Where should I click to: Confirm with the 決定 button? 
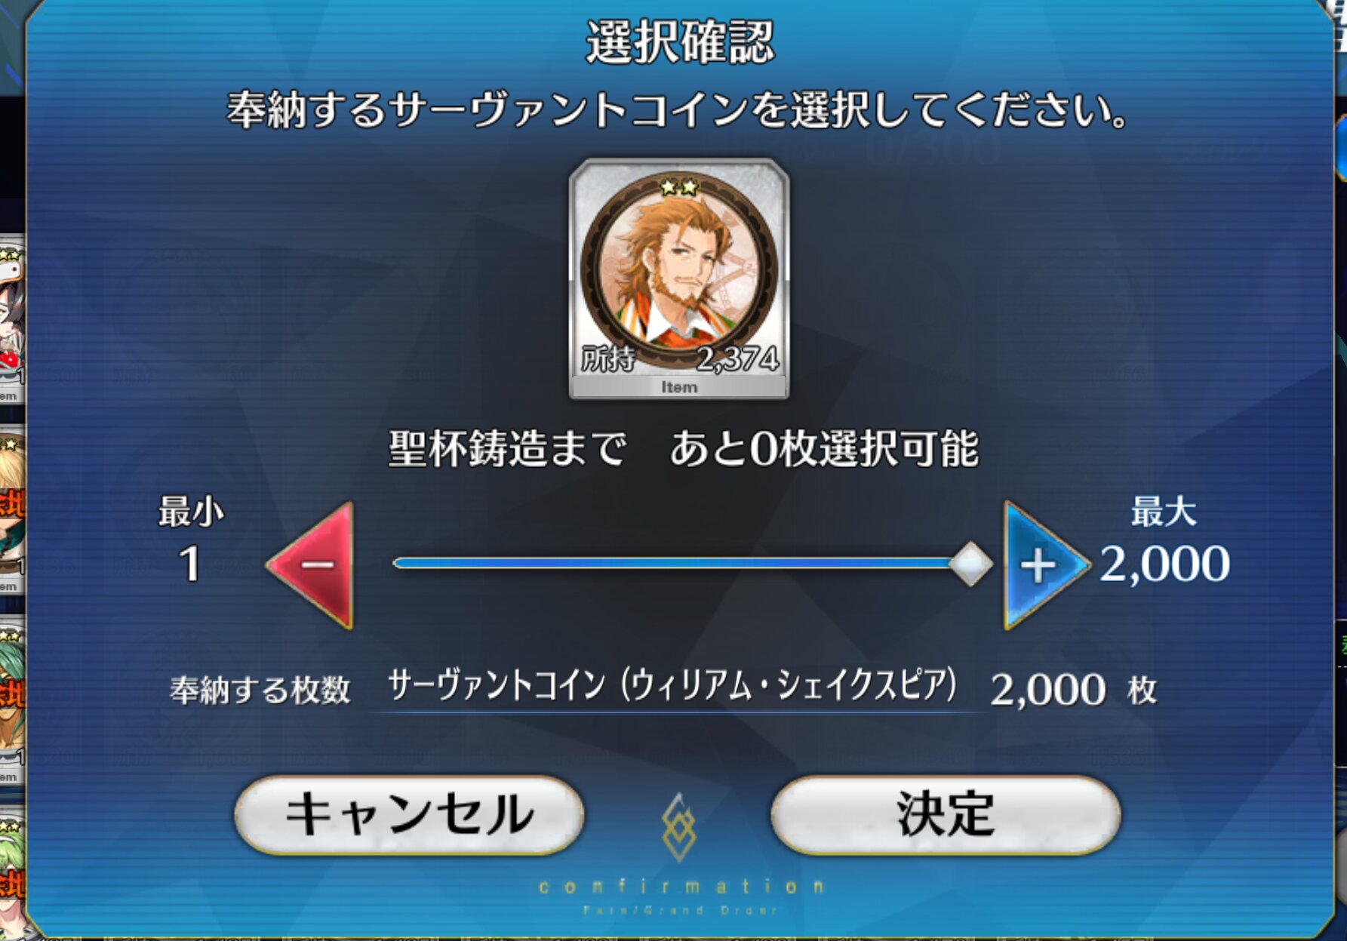click(946, 815)
